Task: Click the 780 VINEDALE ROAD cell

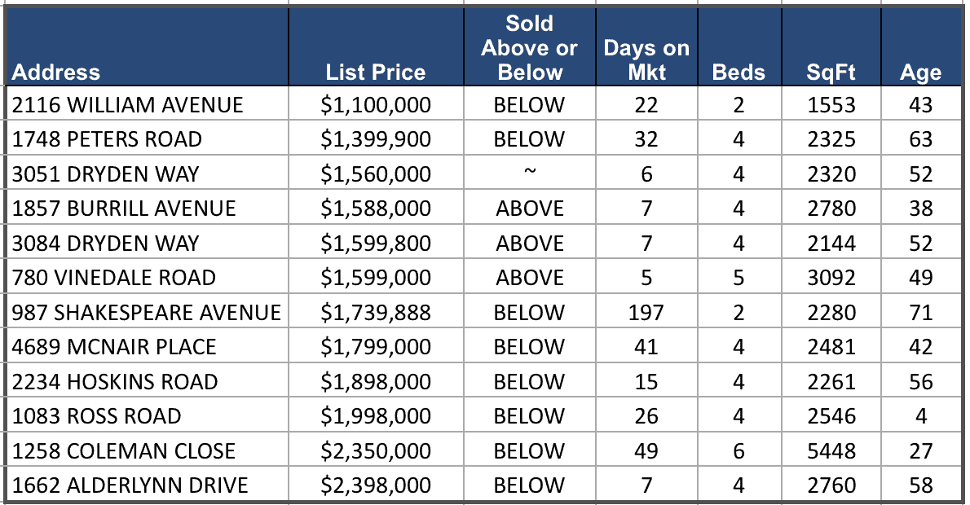Action: (x=114, y=278)
